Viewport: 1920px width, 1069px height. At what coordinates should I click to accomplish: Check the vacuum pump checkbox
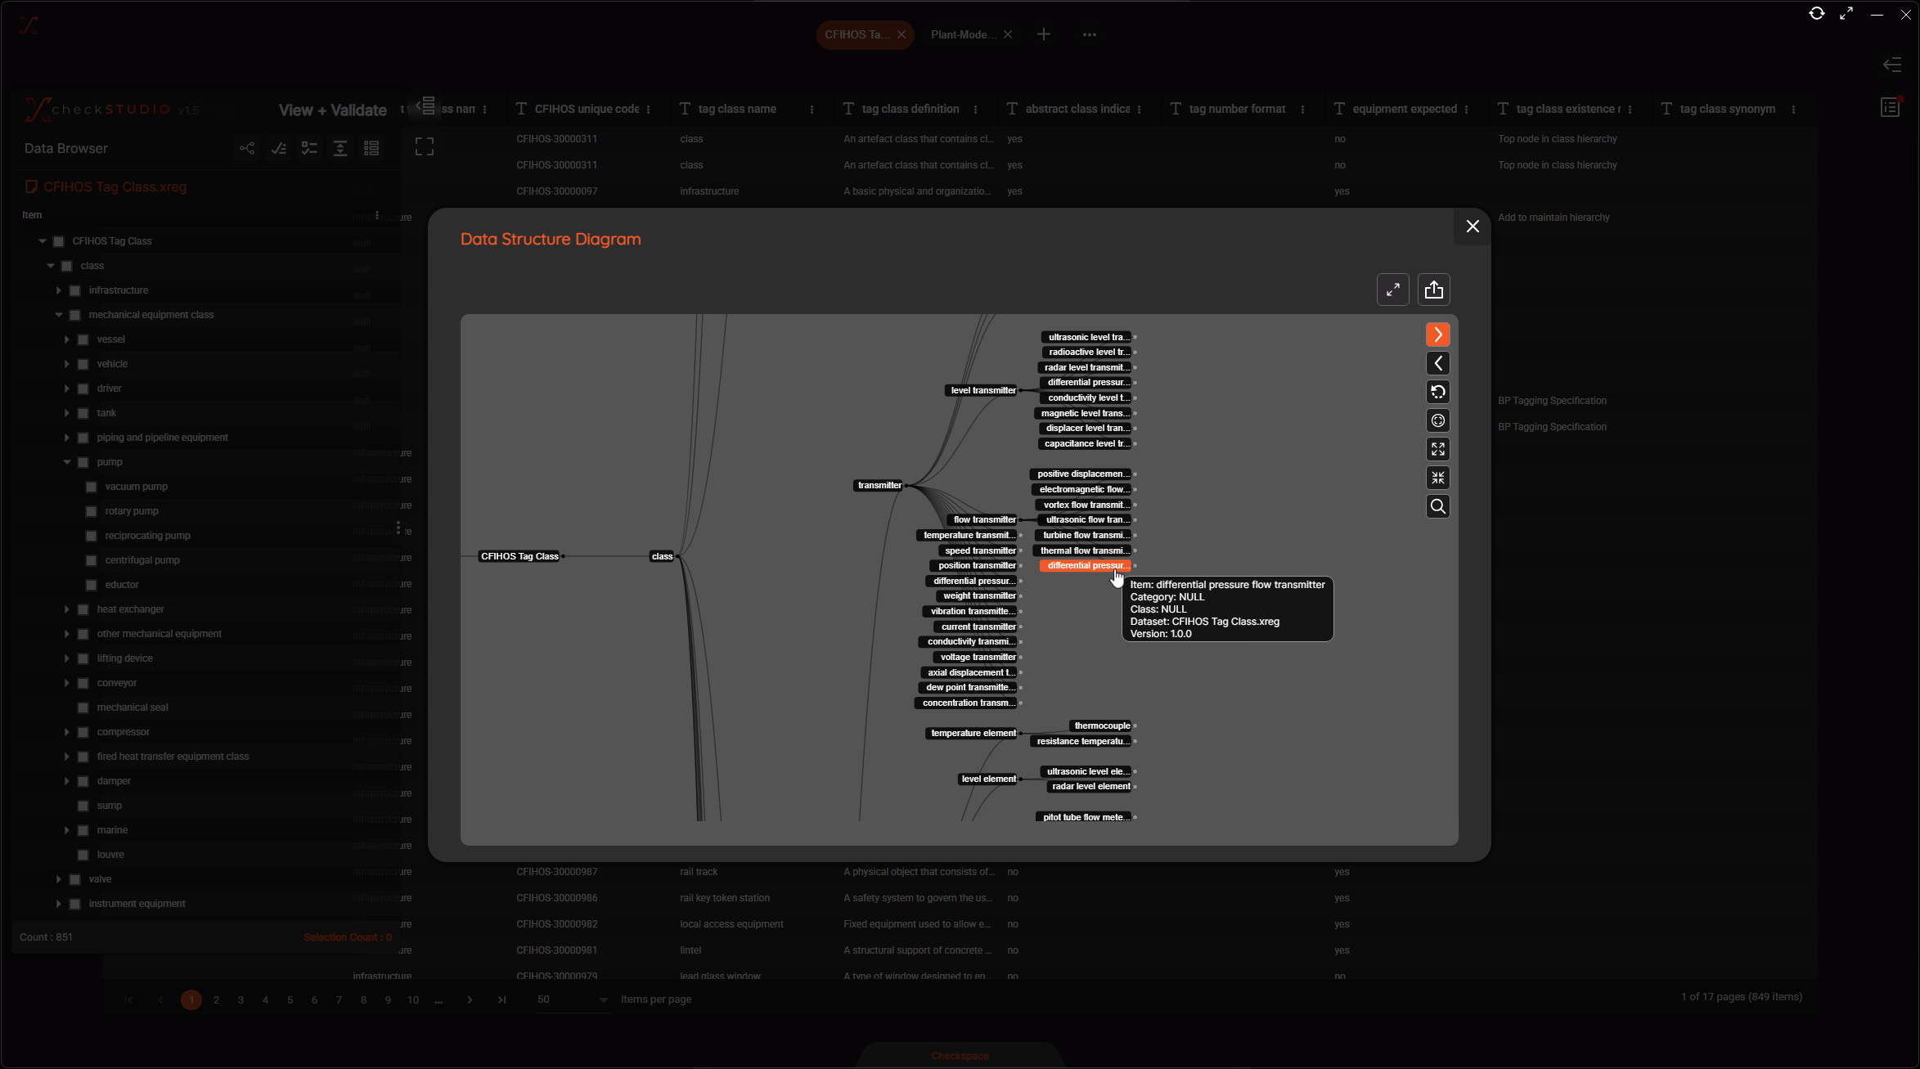pyautogui.click(x=92, y=487)
